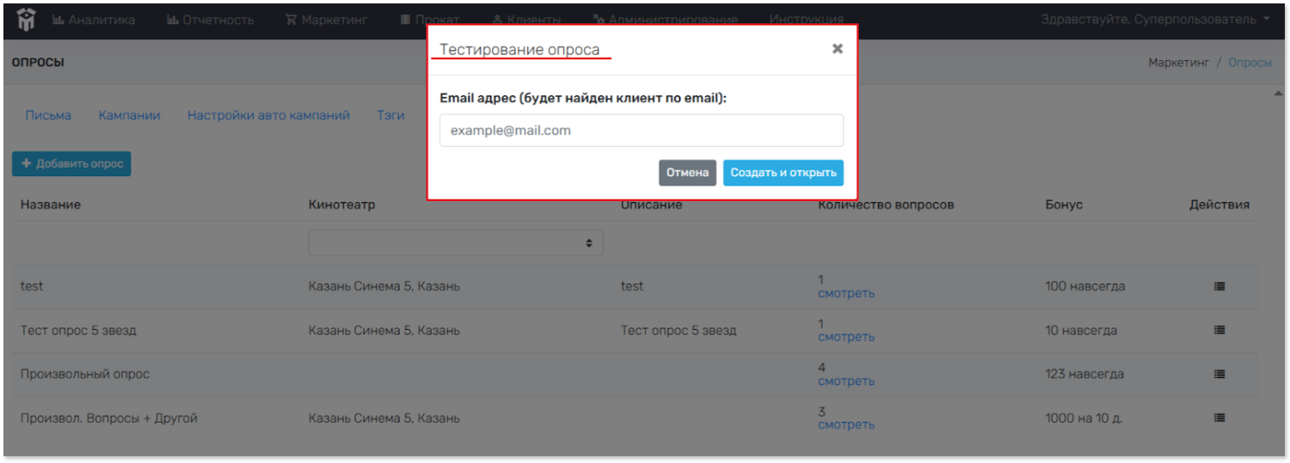
Task: Open actions icon for Произвольный опрос row
Action: coord(1219,375)
